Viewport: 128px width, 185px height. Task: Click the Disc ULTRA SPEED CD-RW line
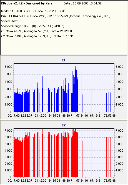coord(56,16)
